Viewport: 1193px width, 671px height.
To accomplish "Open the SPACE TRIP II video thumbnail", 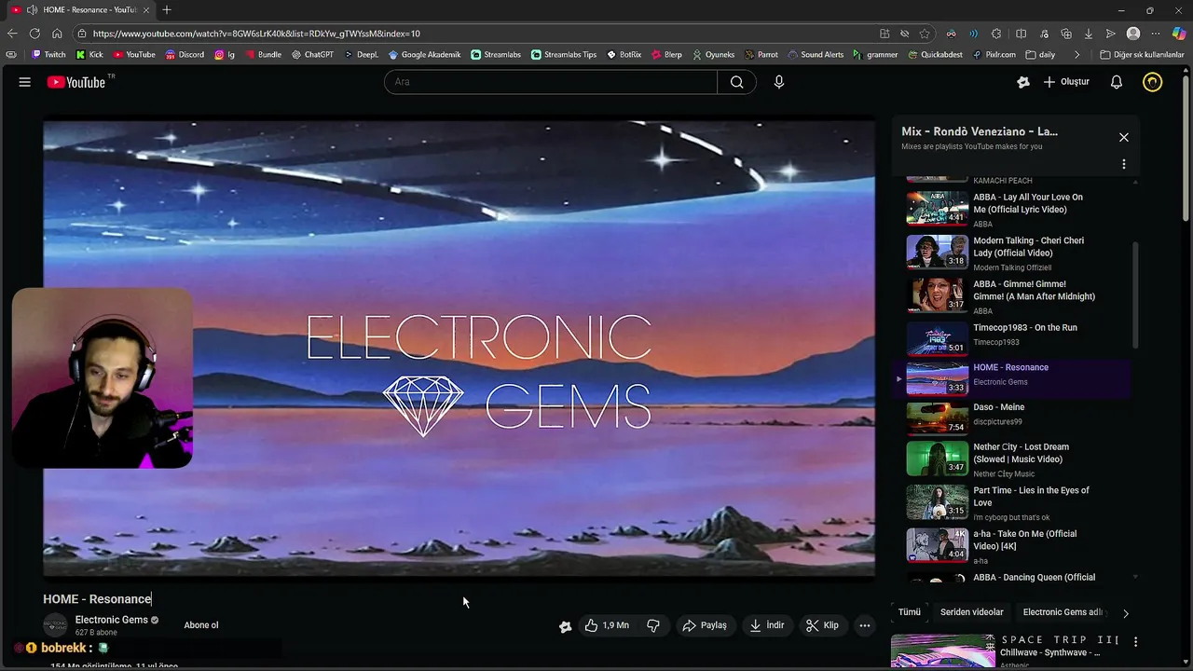I will coord(942,651).
